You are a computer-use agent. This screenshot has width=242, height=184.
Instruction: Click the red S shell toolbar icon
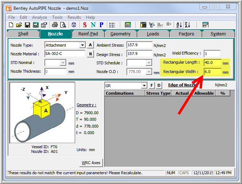(85, 25)
